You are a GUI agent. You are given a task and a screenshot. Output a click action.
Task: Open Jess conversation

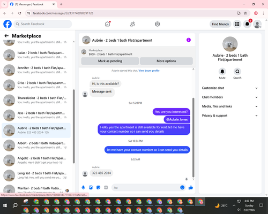coord(36,115)
